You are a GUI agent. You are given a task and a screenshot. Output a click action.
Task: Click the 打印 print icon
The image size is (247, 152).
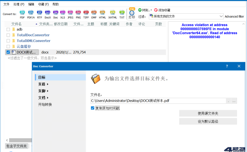[132, 13]
